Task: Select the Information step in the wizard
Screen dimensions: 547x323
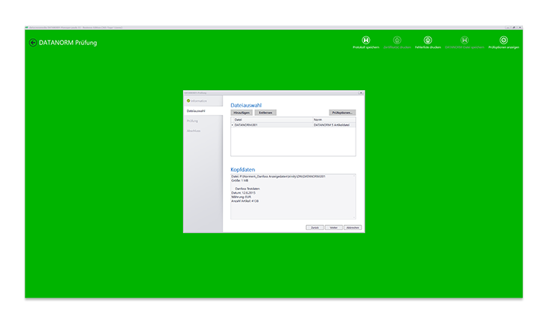Action: (203, 101)
